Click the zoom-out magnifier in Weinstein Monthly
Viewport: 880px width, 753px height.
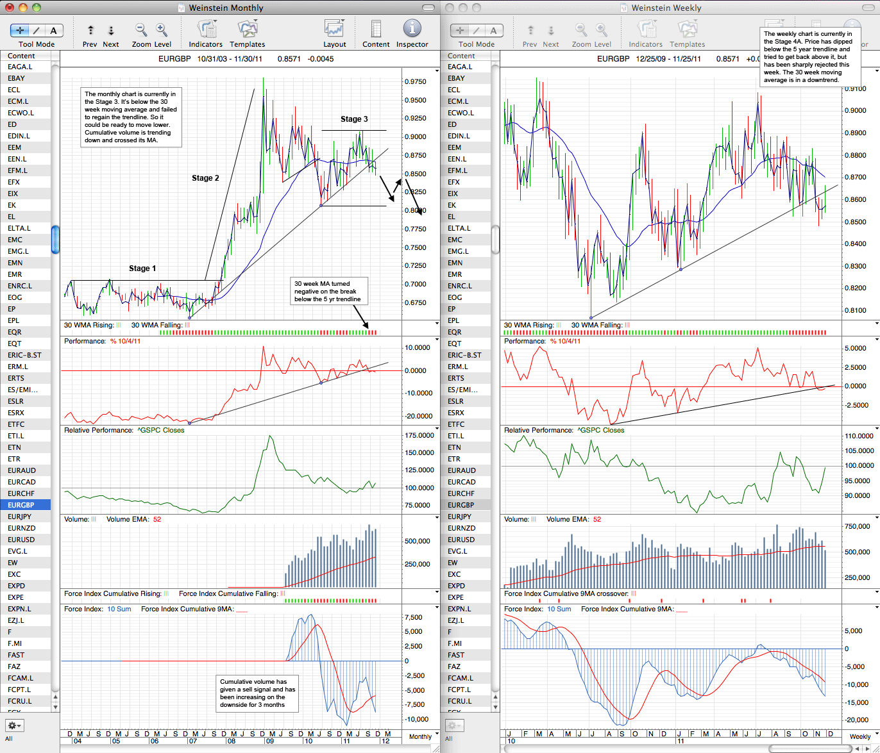tap(141, 29)
